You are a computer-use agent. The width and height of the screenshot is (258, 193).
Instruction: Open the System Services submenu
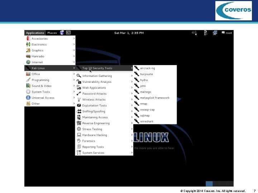[104, 153]
